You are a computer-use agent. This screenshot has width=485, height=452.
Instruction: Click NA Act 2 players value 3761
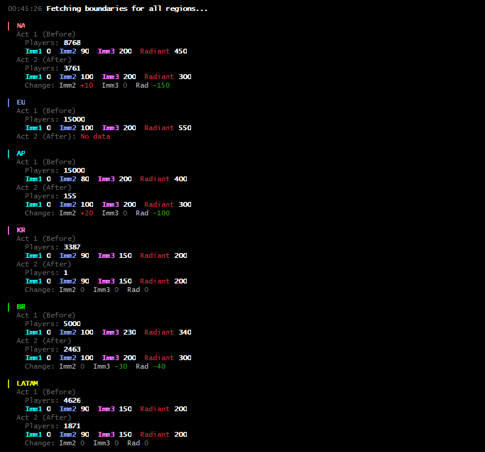[72, 68]
